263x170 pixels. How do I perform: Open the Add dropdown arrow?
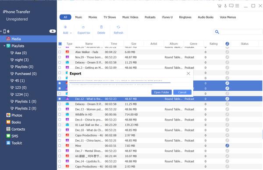point(71,33)
